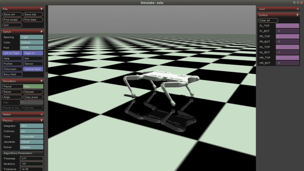Viewport: 304px width, 171px height.
Task: Click the Save xml button
Action: tap(12, 14)
